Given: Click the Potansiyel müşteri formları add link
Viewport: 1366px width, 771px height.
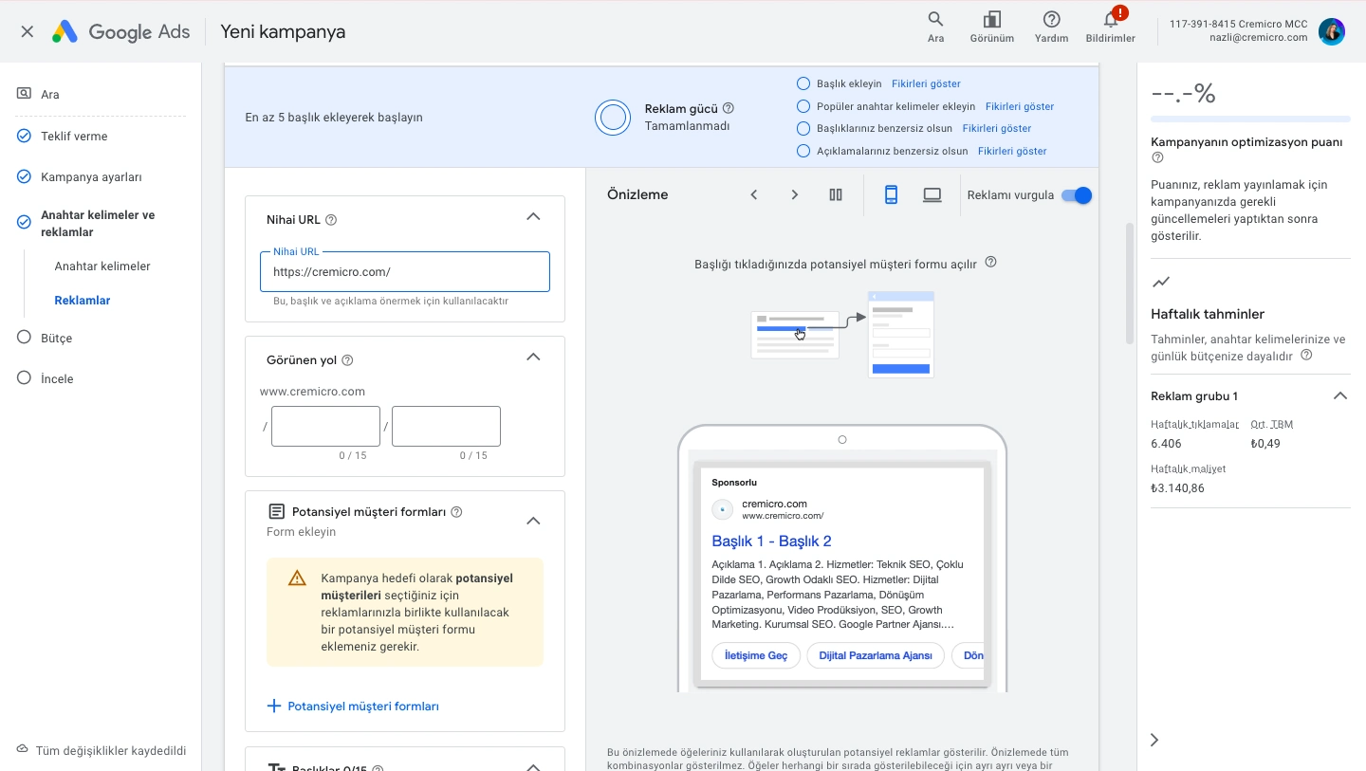Looking at the screenshot, I should point(363,707).
